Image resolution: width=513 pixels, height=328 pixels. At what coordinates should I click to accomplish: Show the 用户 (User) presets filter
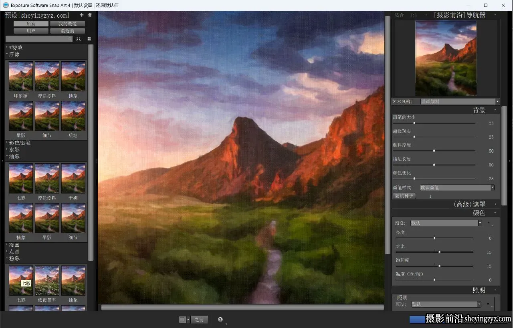point(31,31)
